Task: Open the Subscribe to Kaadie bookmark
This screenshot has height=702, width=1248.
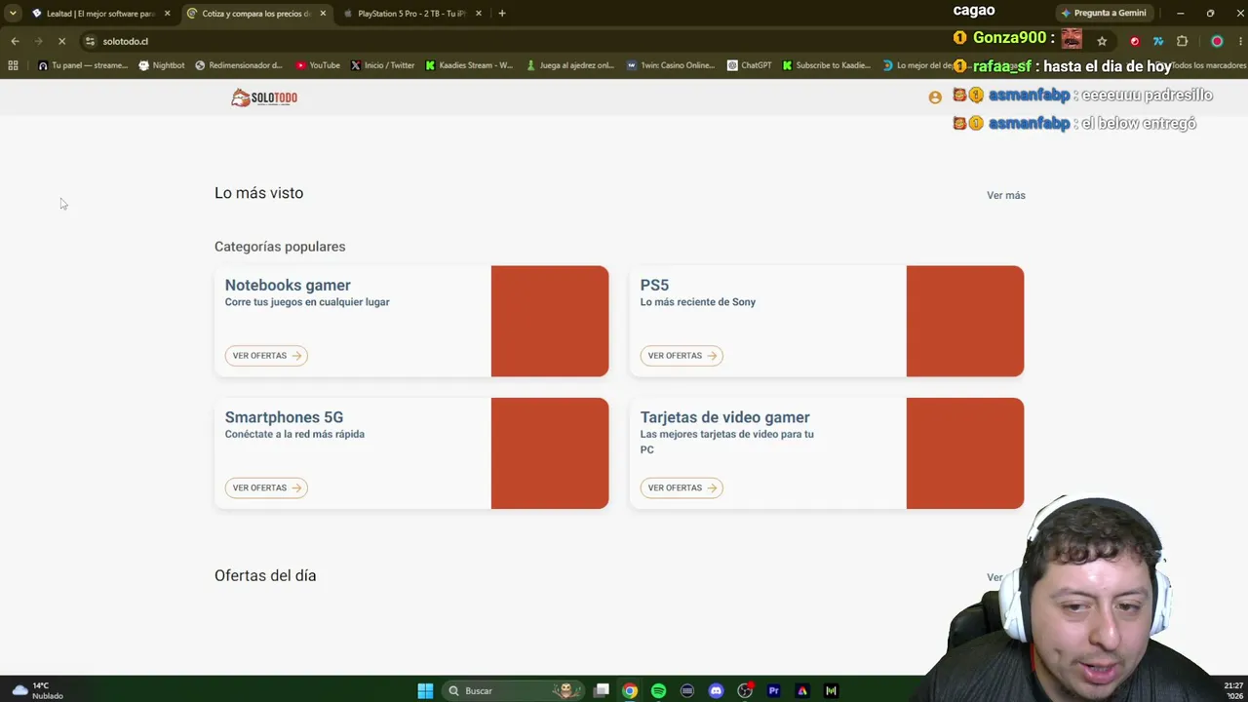Action: pyautogui.click(x=827, y=65)
